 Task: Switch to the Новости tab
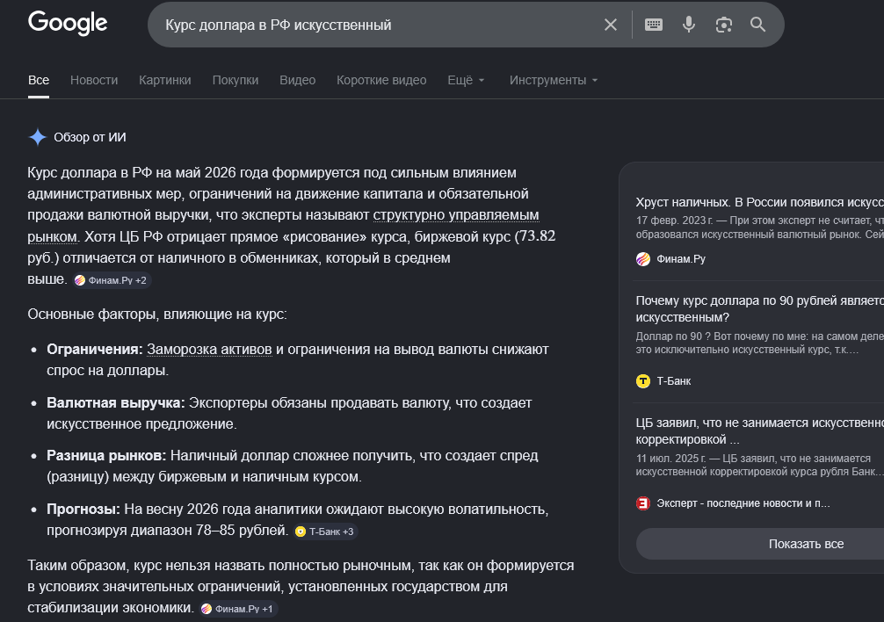click(x=94, y=80)
